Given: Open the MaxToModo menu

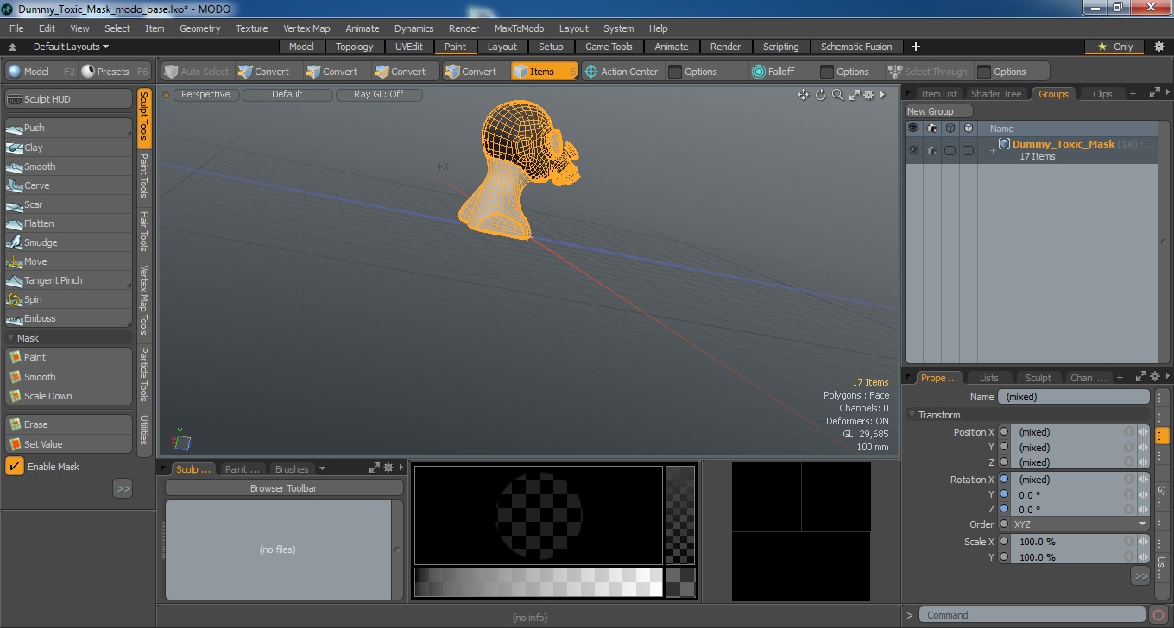Looking at the screenshot, I should pyautogui.click(x=519, y=28).
